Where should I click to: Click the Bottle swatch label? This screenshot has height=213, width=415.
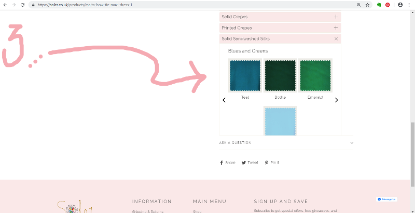pyautogui.click(x=280, y=97)
